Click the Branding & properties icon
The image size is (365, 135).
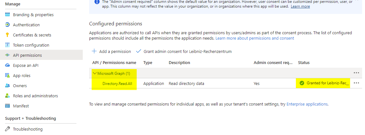coord(7,15)
